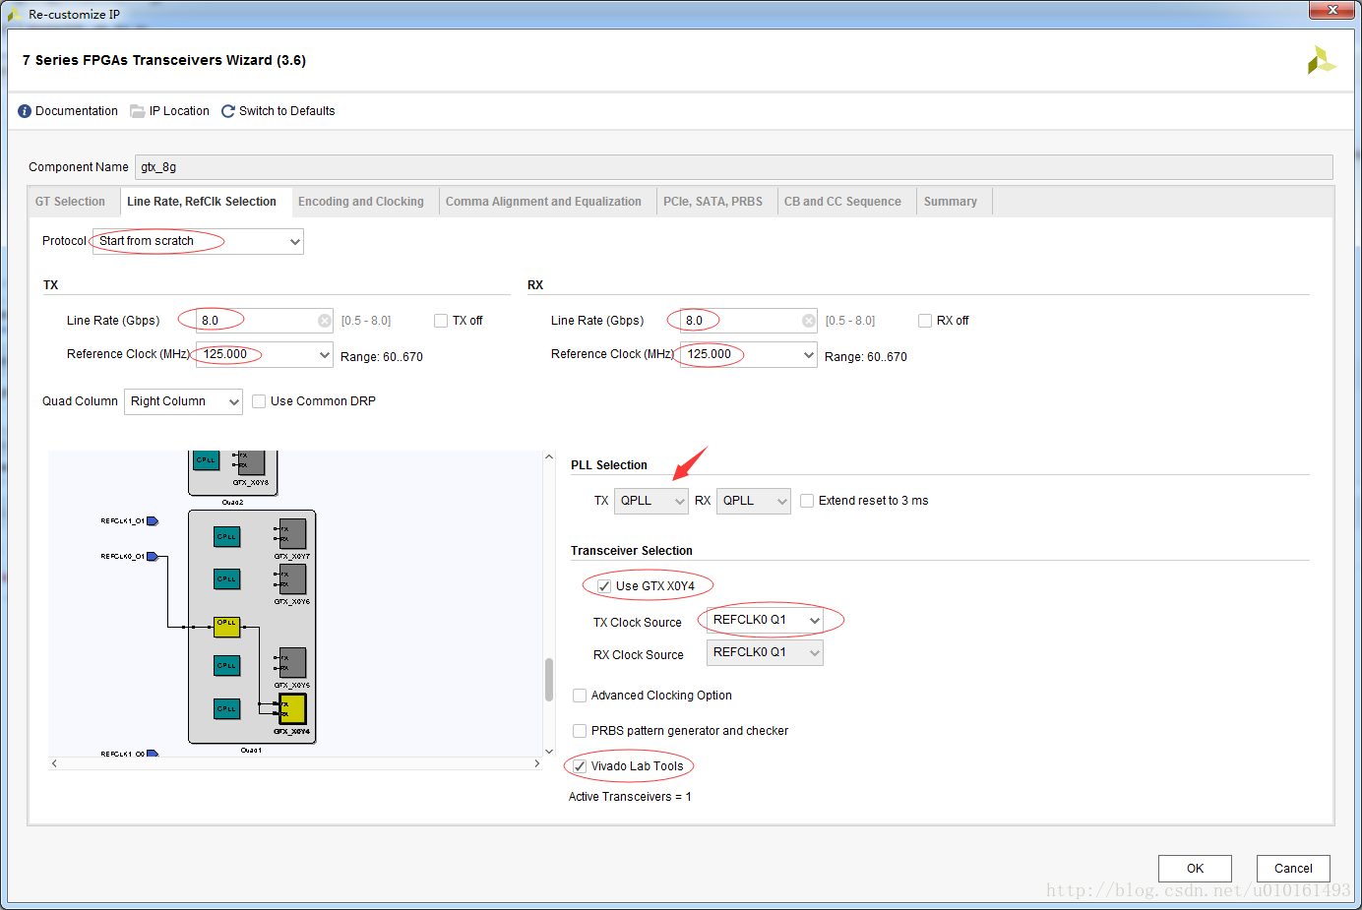Image resolution: width=1362 pixels, height=910 pixels.
Task: Click the gray GTX_X0Y8 transceiver block
Action: [x=251, y=462]
